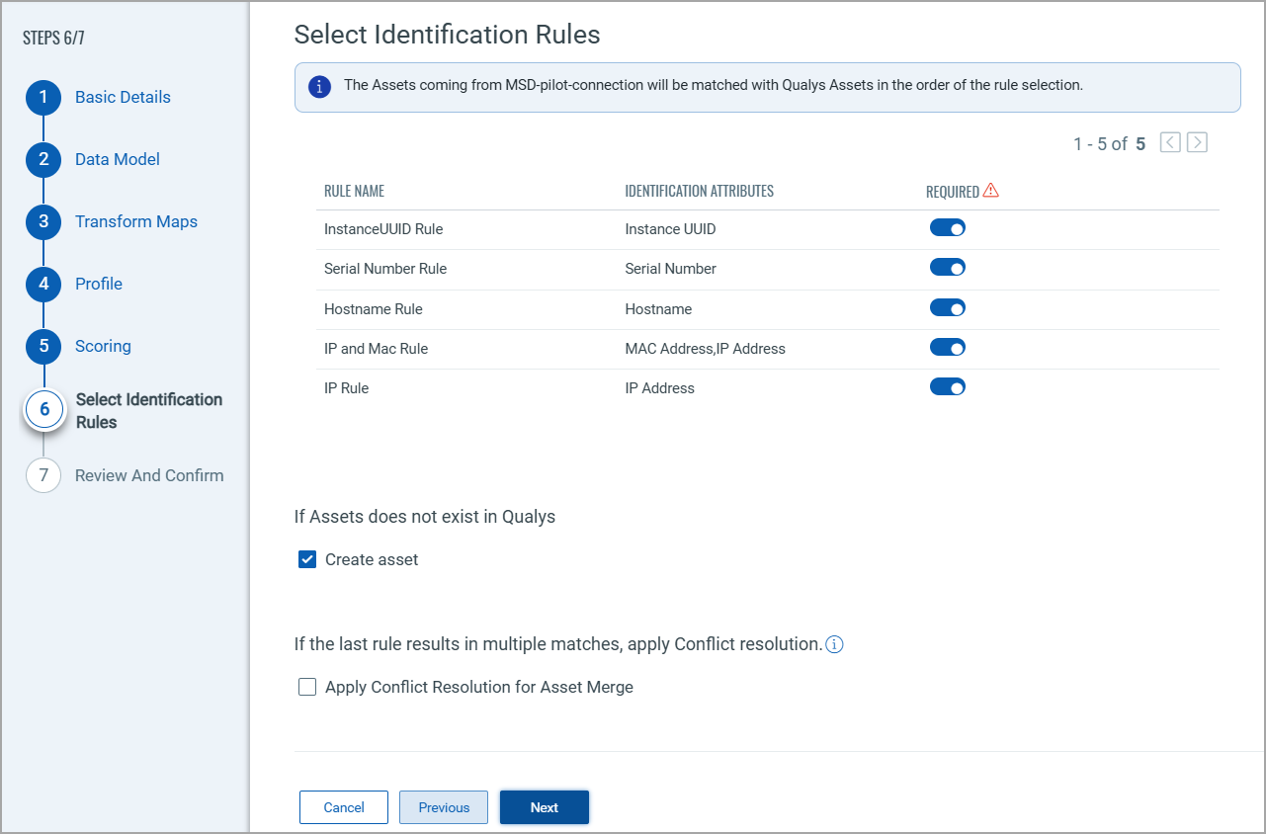Viewport: 1266px width, 834px height.
Task: Toggle Required switch for Hostname Rule
Action: (x=947, y=307)
